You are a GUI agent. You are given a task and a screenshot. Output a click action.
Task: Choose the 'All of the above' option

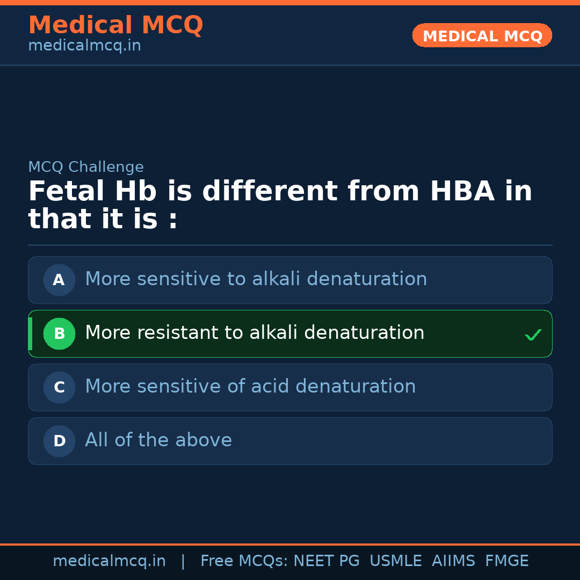(158, 440)
